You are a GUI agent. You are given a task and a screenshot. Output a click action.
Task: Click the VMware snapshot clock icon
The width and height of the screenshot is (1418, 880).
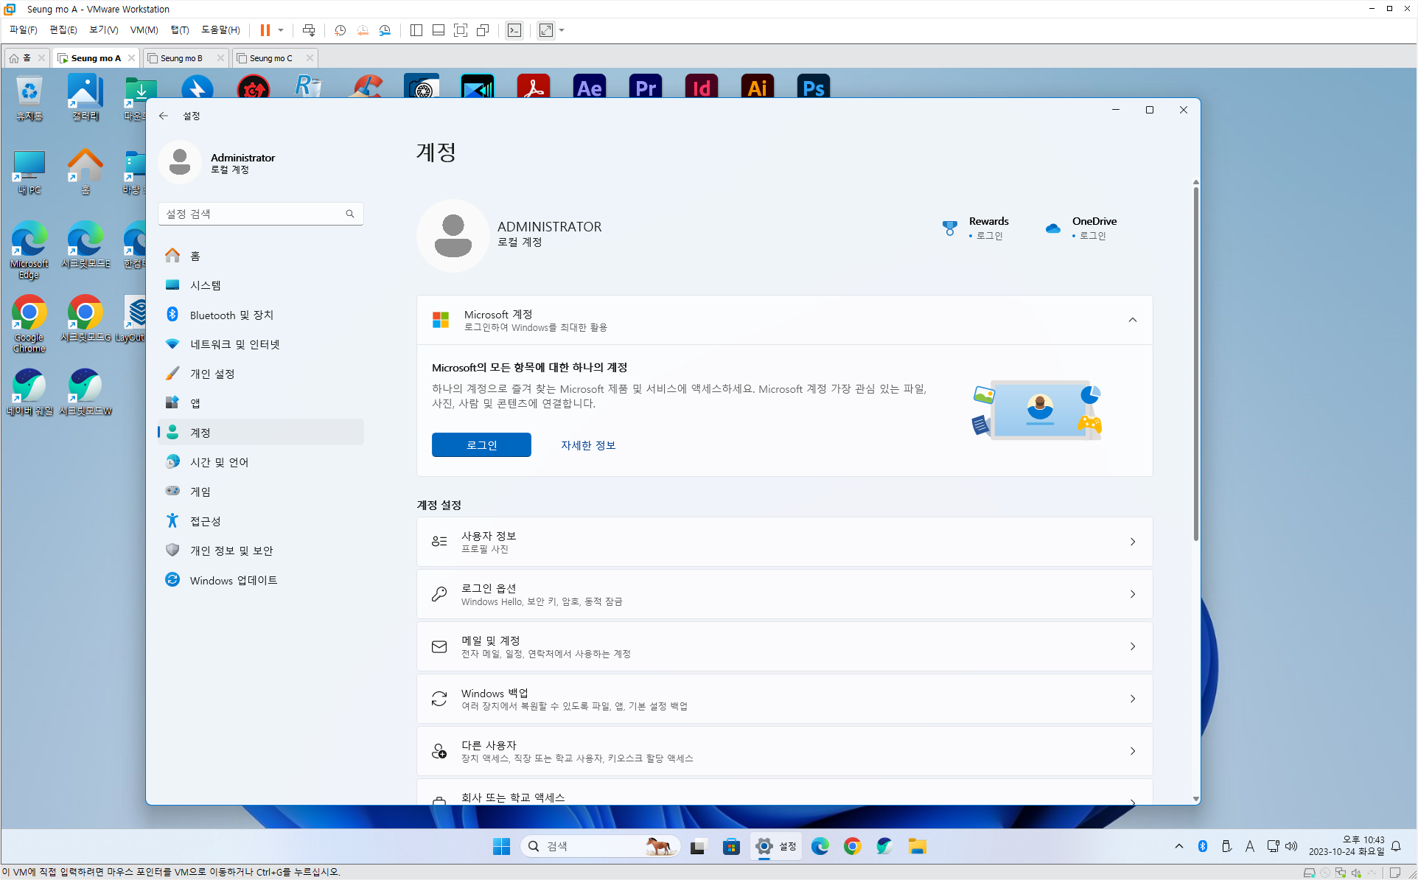(x=340, y=30)
